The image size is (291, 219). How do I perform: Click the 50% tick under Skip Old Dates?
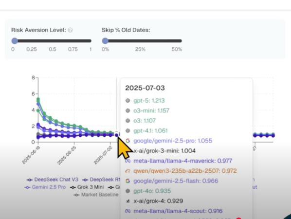click(177, 49)
